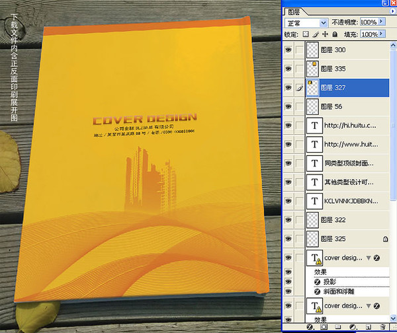
Task: Minimize the layers palette window
Action: click(385, 3)
